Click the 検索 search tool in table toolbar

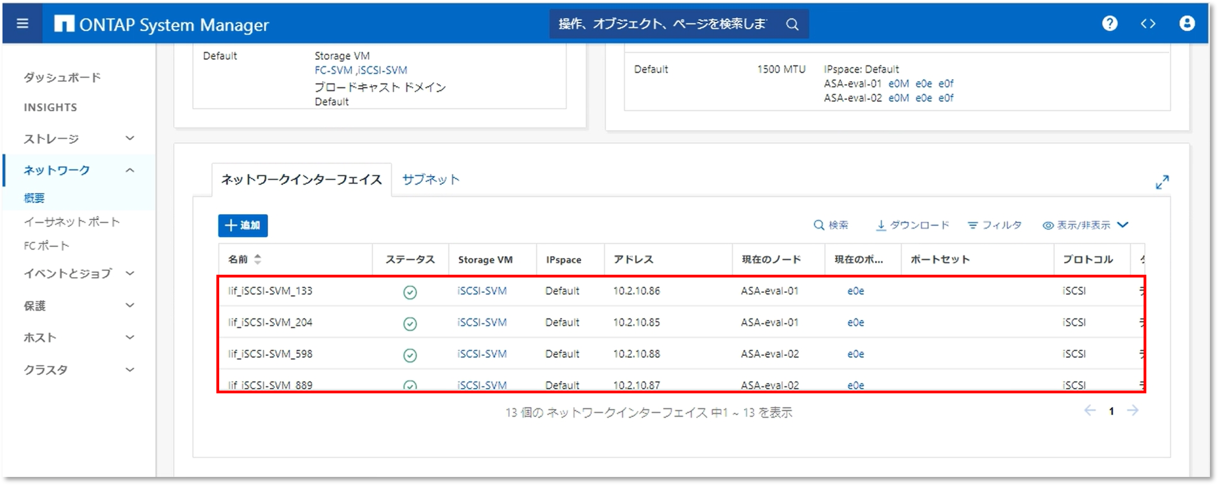[831, 225]
